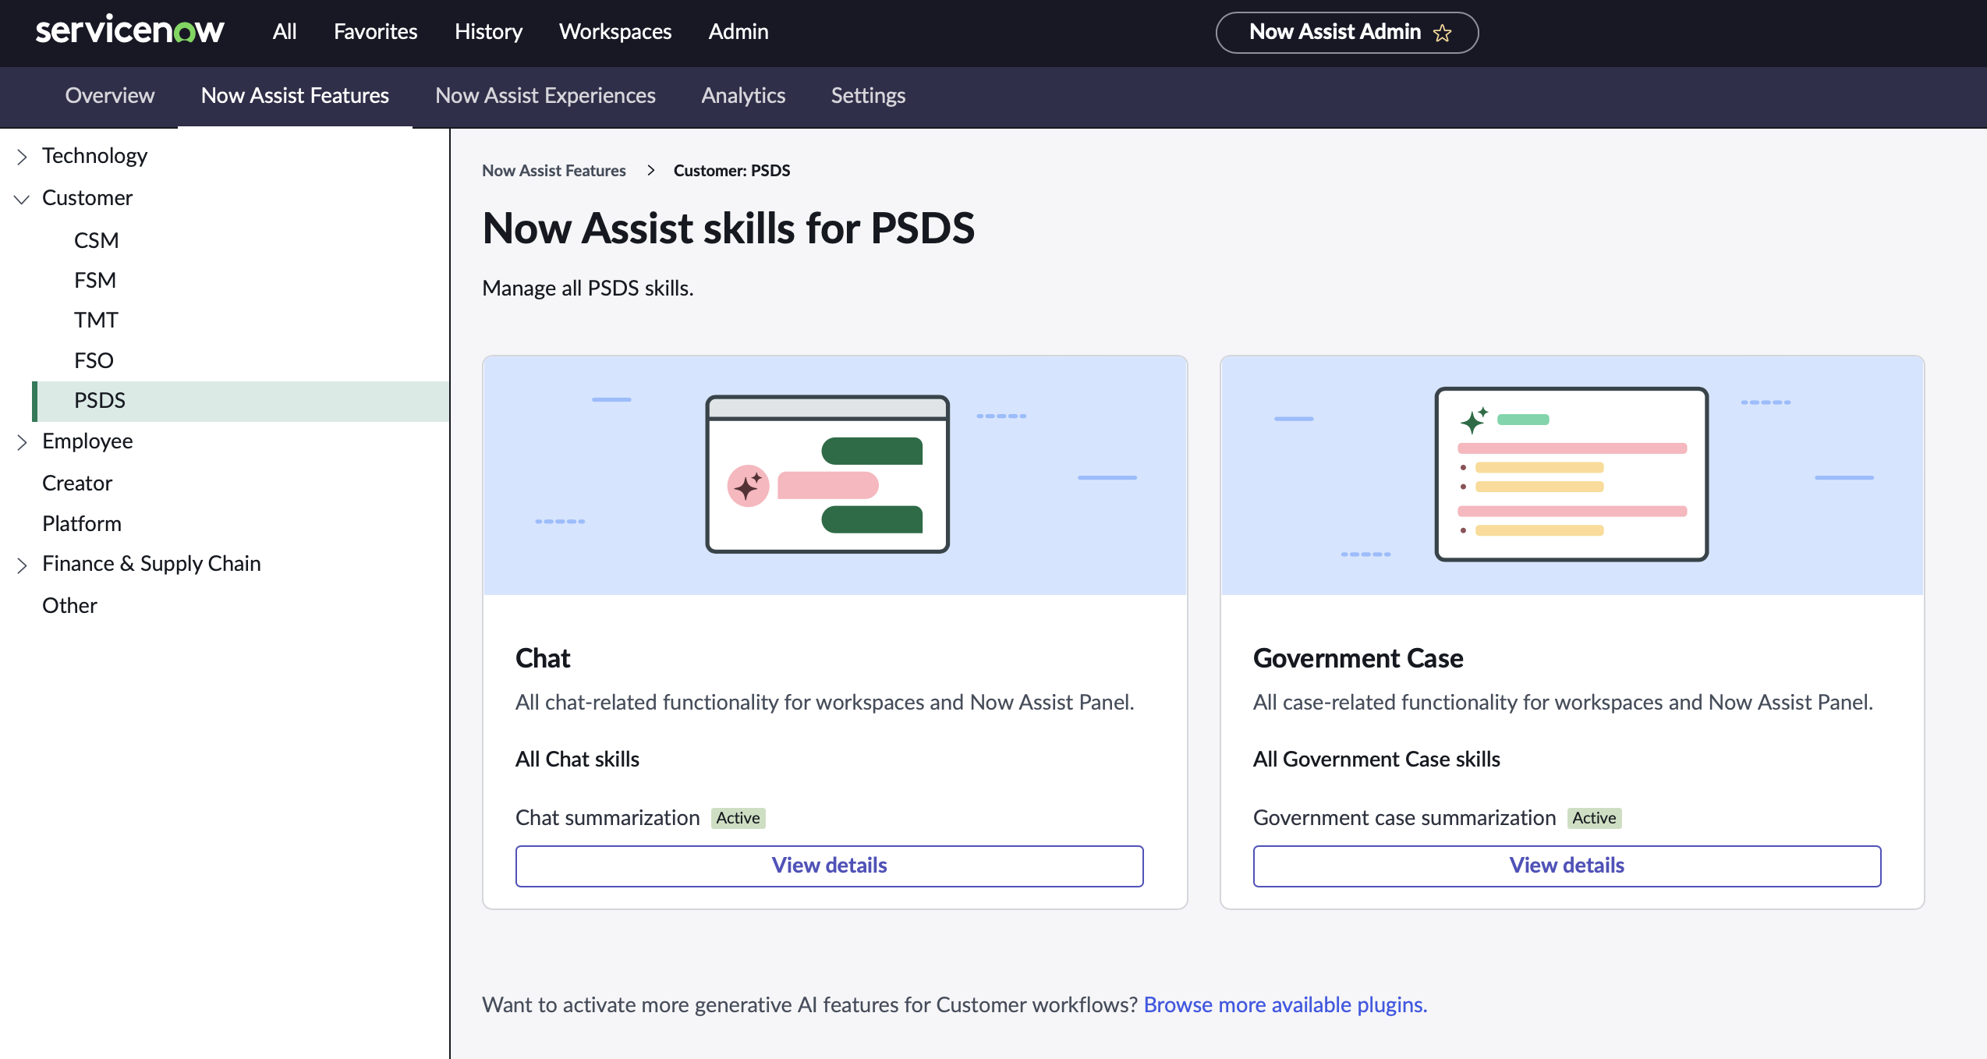Click the Government Case card title
The height and width of the screenshot is (1059, 1987).
[1358, 658]
